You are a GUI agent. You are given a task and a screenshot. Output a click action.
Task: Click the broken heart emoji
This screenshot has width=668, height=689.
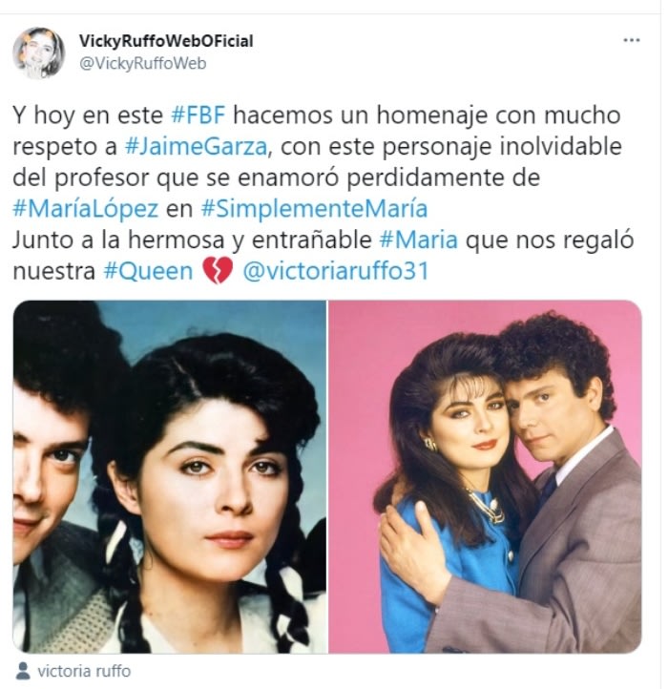tap(218, 271)
